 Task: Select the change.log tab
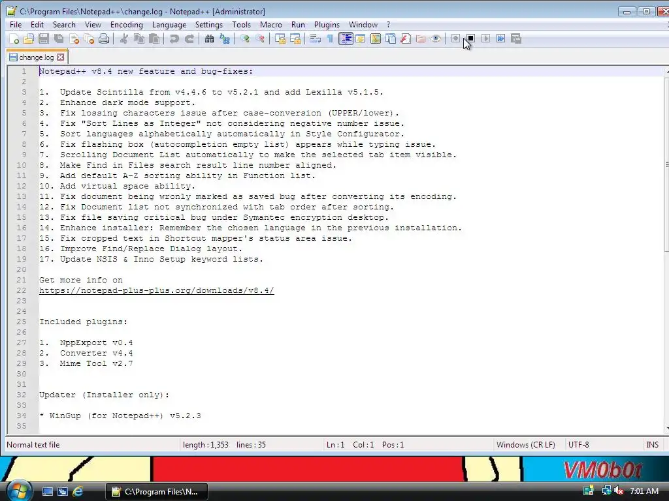[x=37, y=57]
